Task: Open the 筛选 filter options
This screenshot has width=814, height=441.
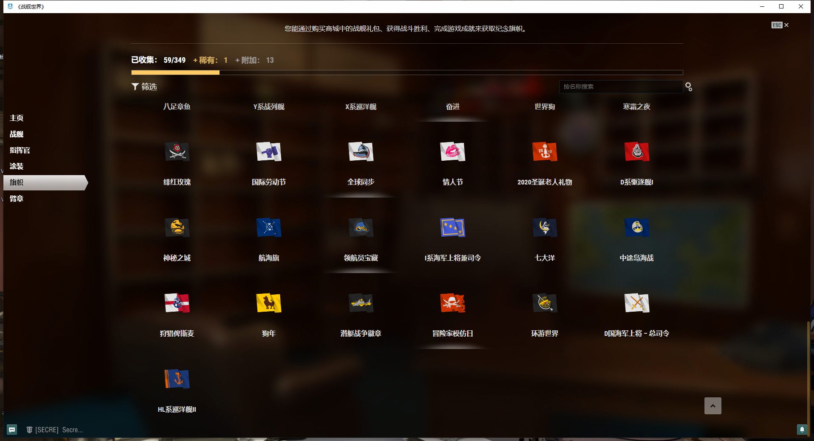Action: pyautogui.click(x=144, y=87)
